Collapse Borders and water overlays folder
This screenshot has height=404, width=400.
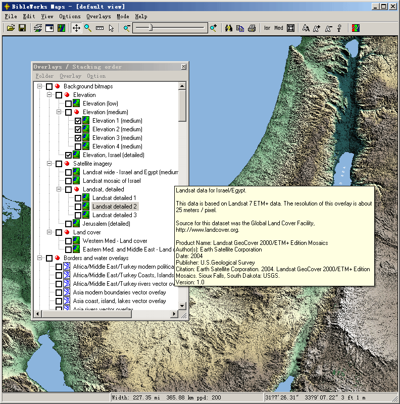point(39,258)
